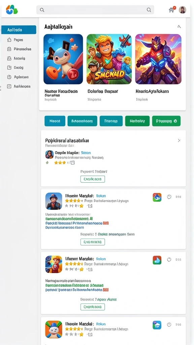Select the highlighted Aplledia sidebar tab
Image resolution: width=194 pixels, height=345 pixels.
[x=19, y=30]
